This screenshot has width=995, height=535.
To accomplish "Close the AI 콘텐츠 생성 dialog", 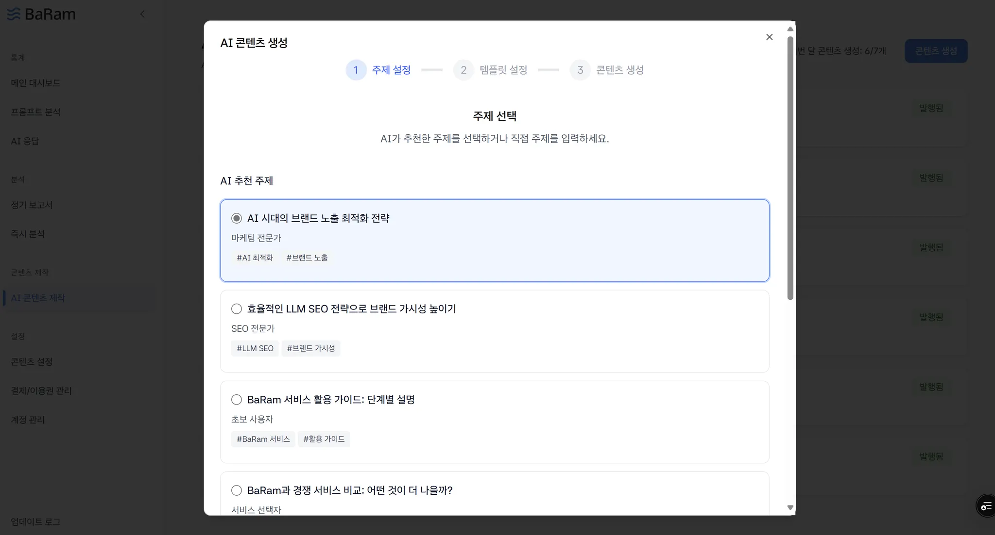I will [x=769, y=37].
